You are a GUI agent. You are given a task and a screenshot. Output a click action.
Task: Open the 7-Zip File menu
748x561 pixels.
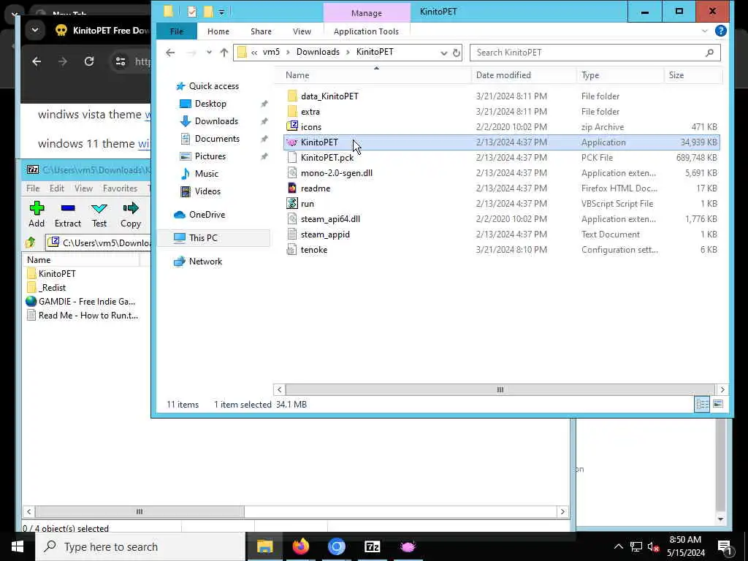[x=33, y=188]
